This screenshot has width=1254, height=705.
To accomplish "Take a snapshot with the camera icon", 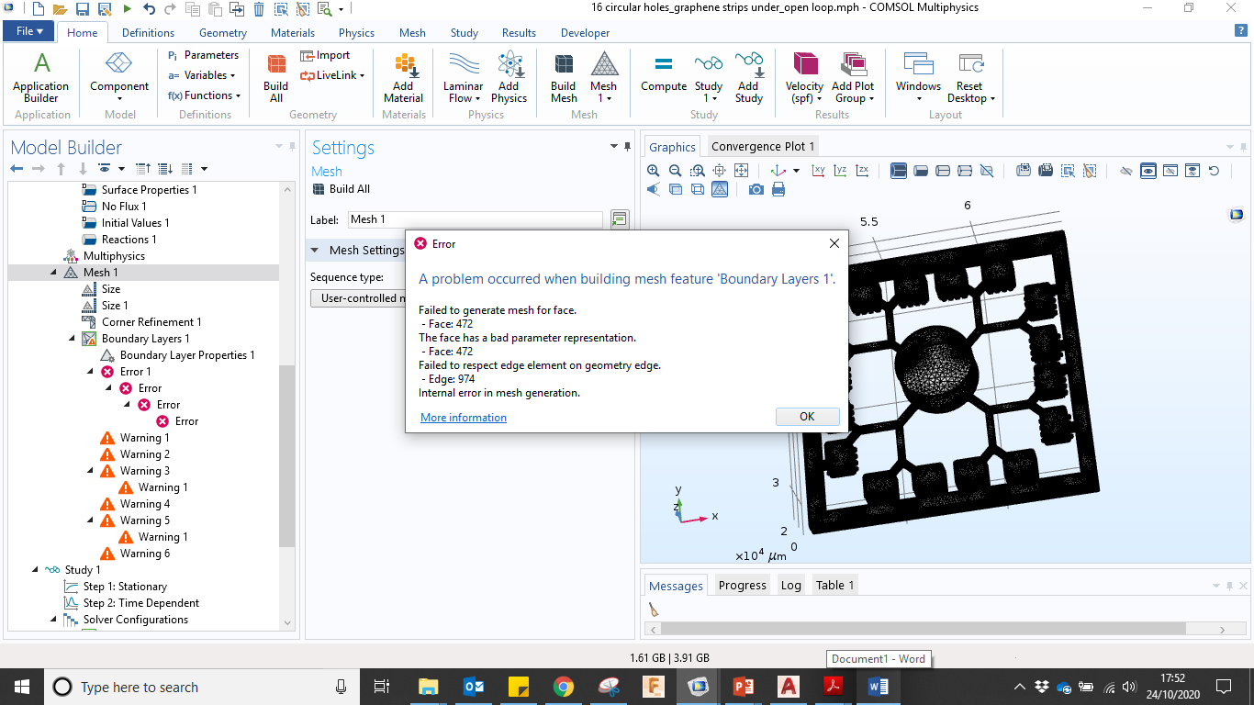I will (756, 189).
